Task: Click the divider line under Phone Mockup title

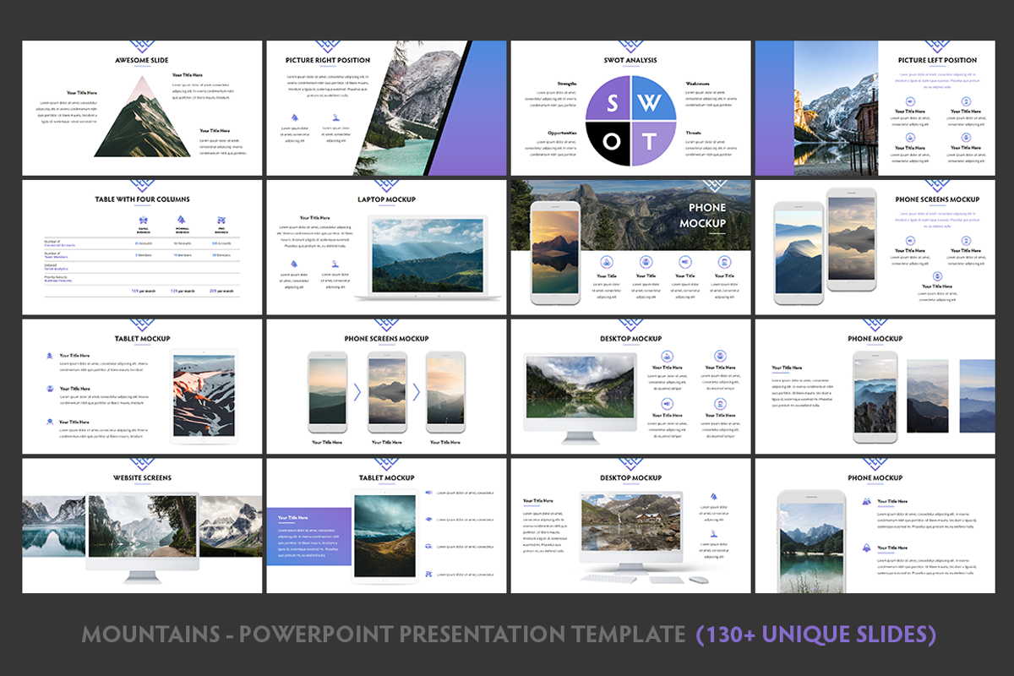Action: (x=716, y=232)
